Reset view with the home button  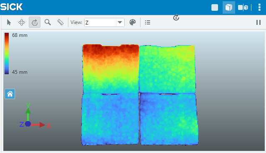(10, 94)
